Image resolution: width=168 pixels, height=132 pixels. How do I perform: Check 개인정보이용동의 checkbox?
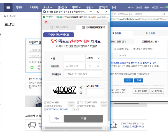(45, 102)
